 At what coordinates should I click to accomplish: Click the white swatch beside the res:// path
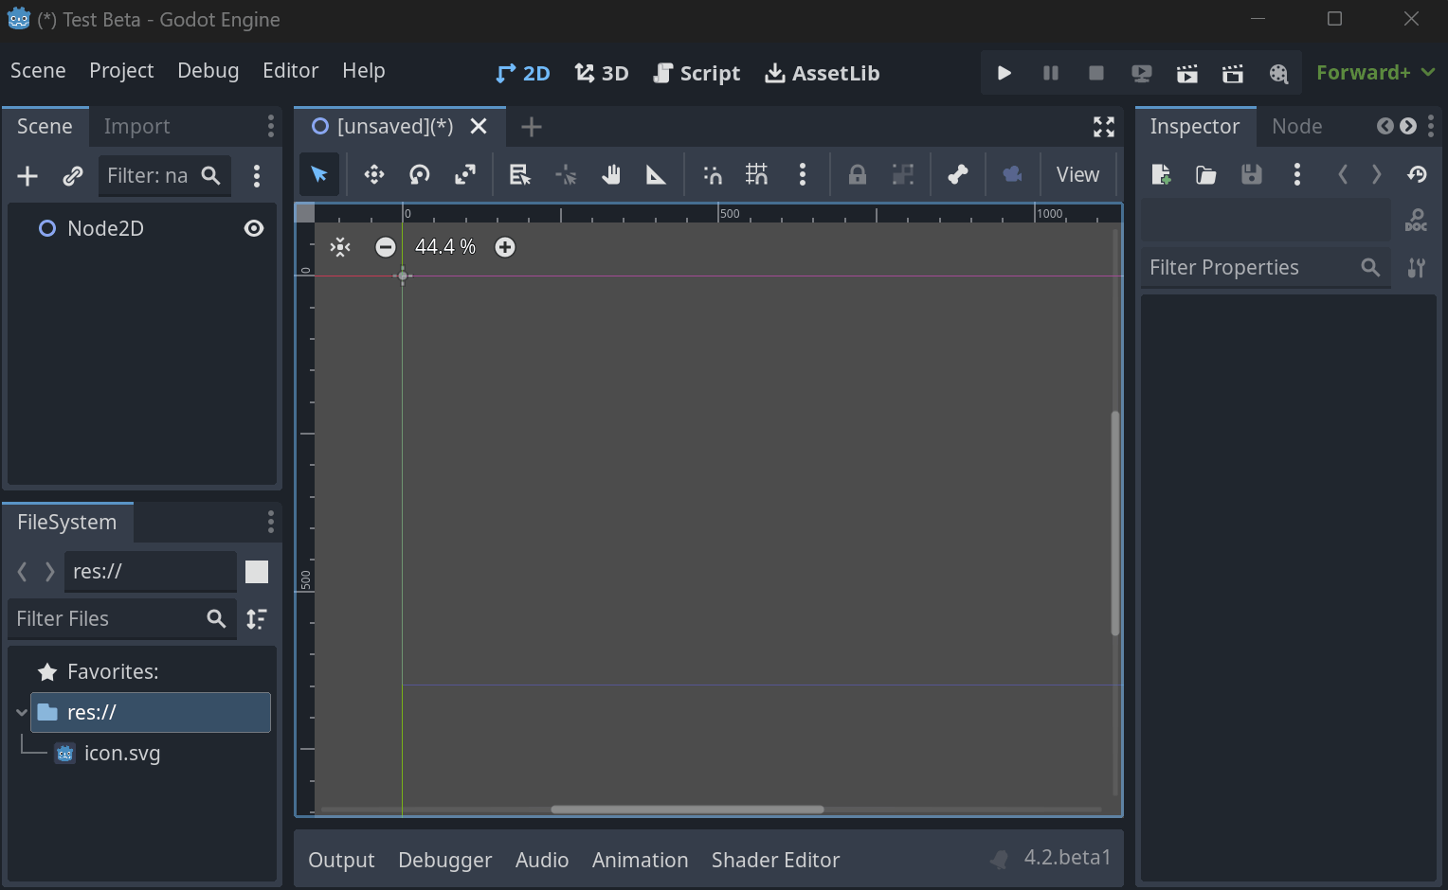(257, 571)
